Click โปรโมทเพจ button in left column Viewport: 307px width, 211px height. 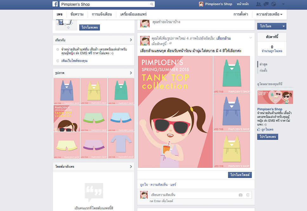[89, 27]
